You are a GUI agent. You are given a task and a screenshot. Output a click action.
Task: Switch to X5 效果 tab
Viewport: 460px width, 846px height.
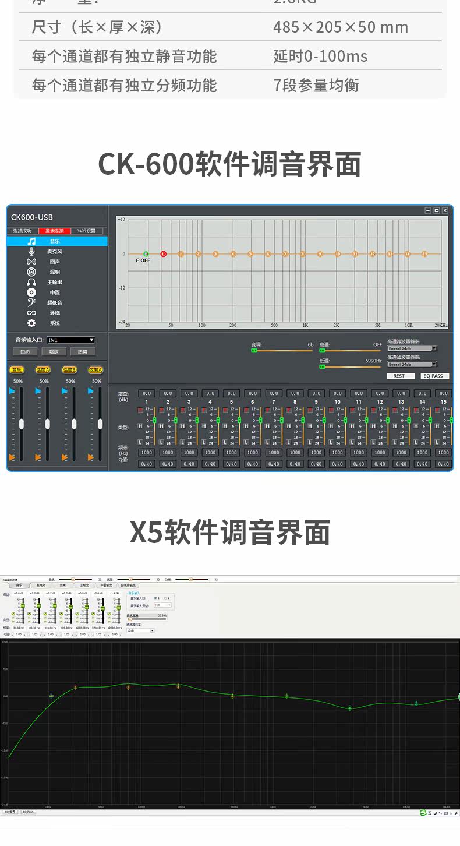(62, 585)
